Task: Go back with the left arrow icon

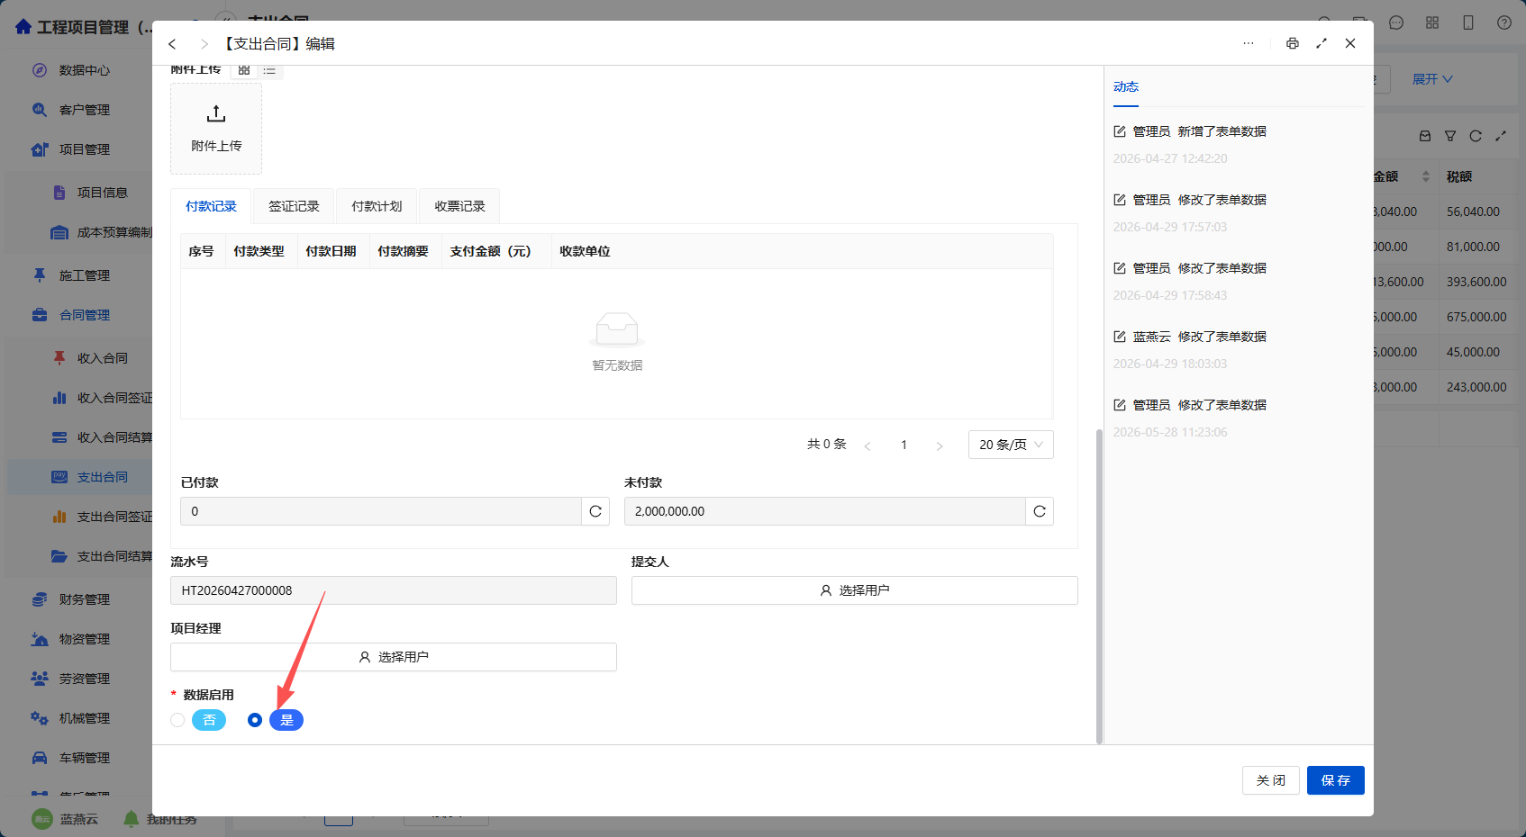Action: click(172, 44)
